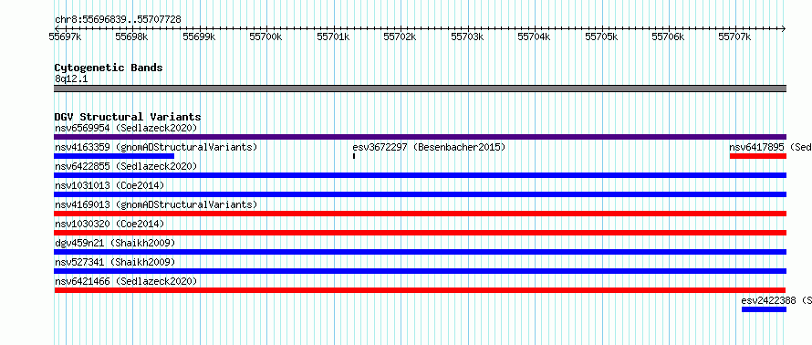Click the 55698k ruler tick label
812x345 pixels.
pyautogui.click(x=131, y=37)
